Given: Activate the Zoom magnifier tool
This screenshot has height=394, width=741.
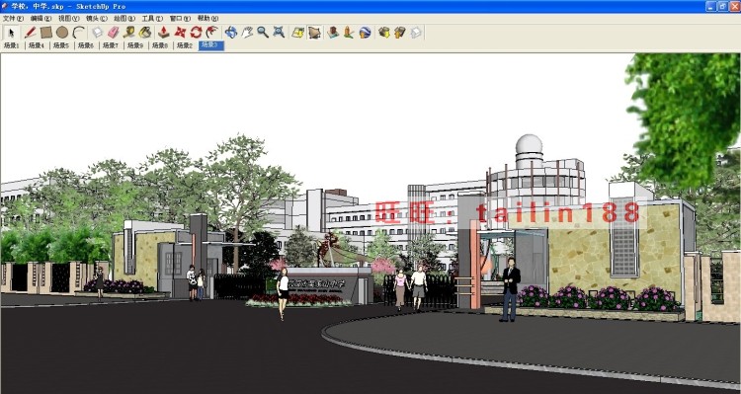Looking at the screenshot, I should coord(263,33).
